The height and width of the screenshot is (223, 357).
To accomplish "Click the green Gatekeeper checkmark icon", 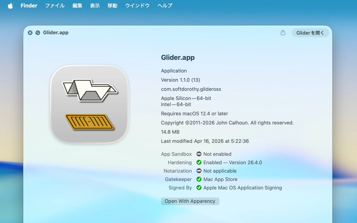I will (x=199, y=179).
